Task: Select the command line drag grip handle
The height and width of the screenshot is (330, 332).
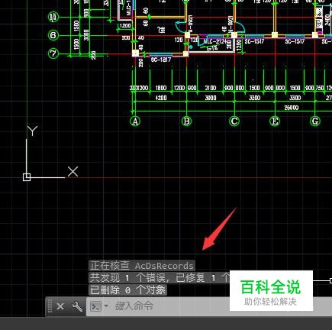Action: pyautogui.click(x=50, y=306)
